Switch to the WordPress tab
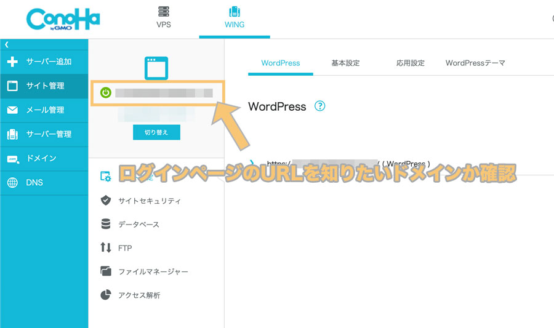Viewport: 554px width, 328px height. pos(281,63)
